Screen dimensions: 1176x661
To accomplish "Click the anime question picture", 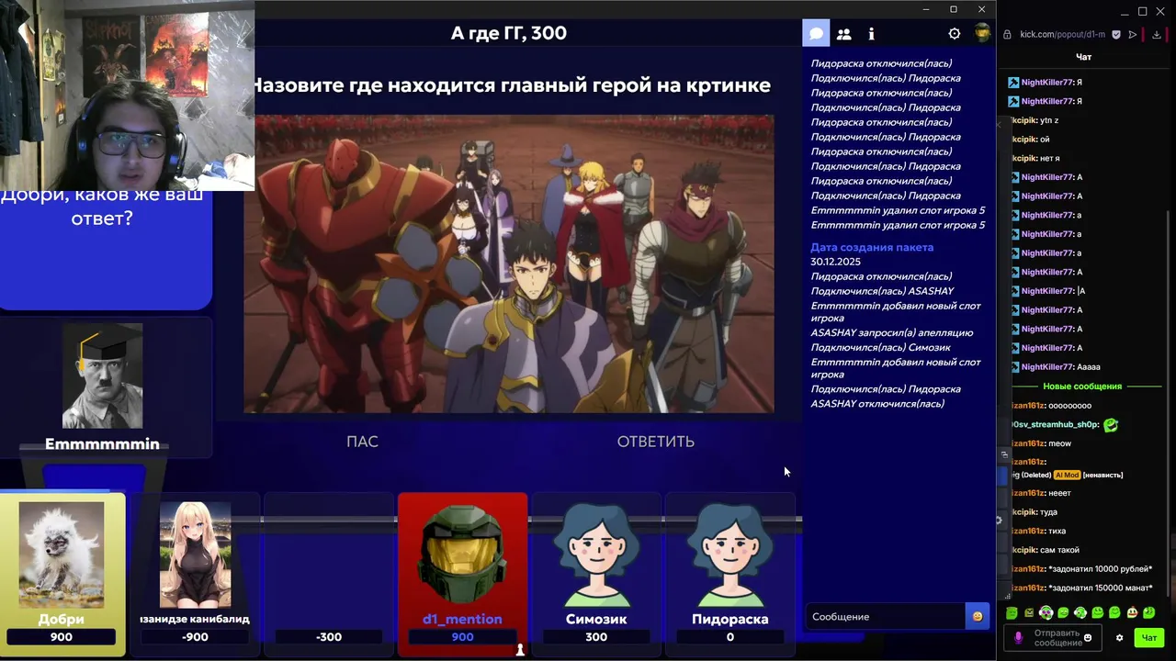I will 509,264.
